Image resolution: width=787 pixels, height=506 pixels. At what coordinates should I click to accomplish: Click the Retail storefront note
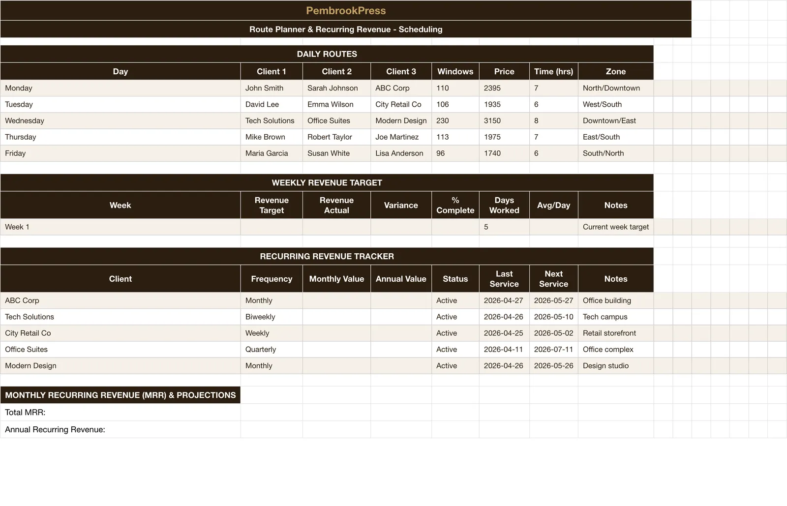[616, 333]
